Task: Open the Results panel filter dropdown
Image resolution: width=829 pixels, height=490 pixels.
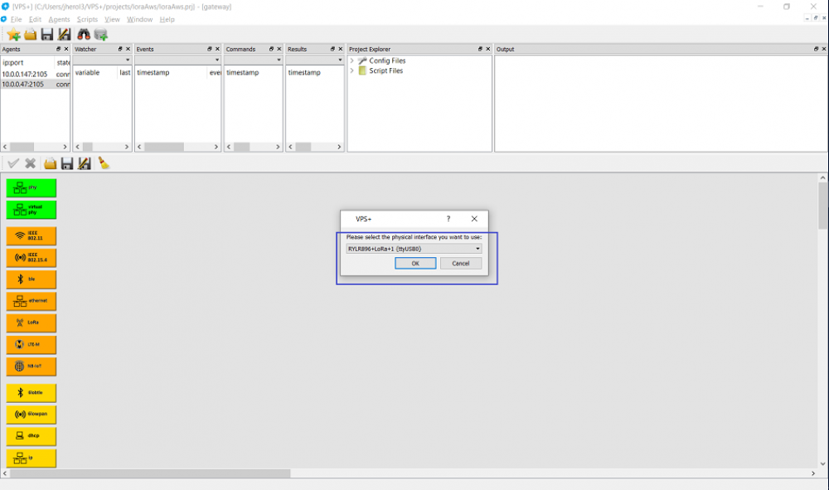Action: coord(314,60)
